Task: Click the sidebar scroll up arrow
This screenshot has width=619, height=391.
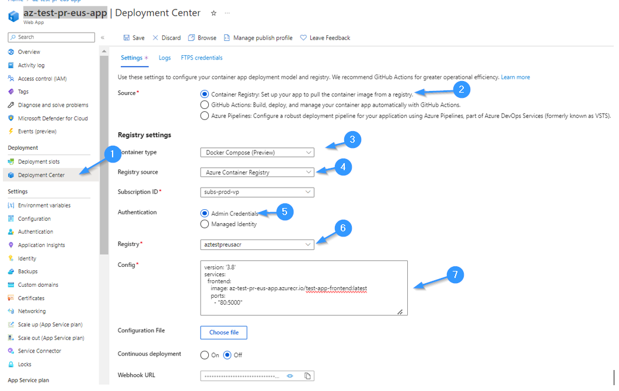Action: [104, 52]
